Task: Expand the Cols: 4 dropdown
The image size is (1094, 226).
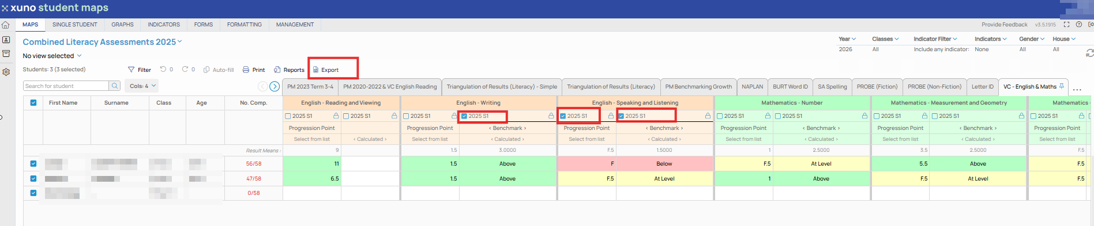Action: click(142, 86)
